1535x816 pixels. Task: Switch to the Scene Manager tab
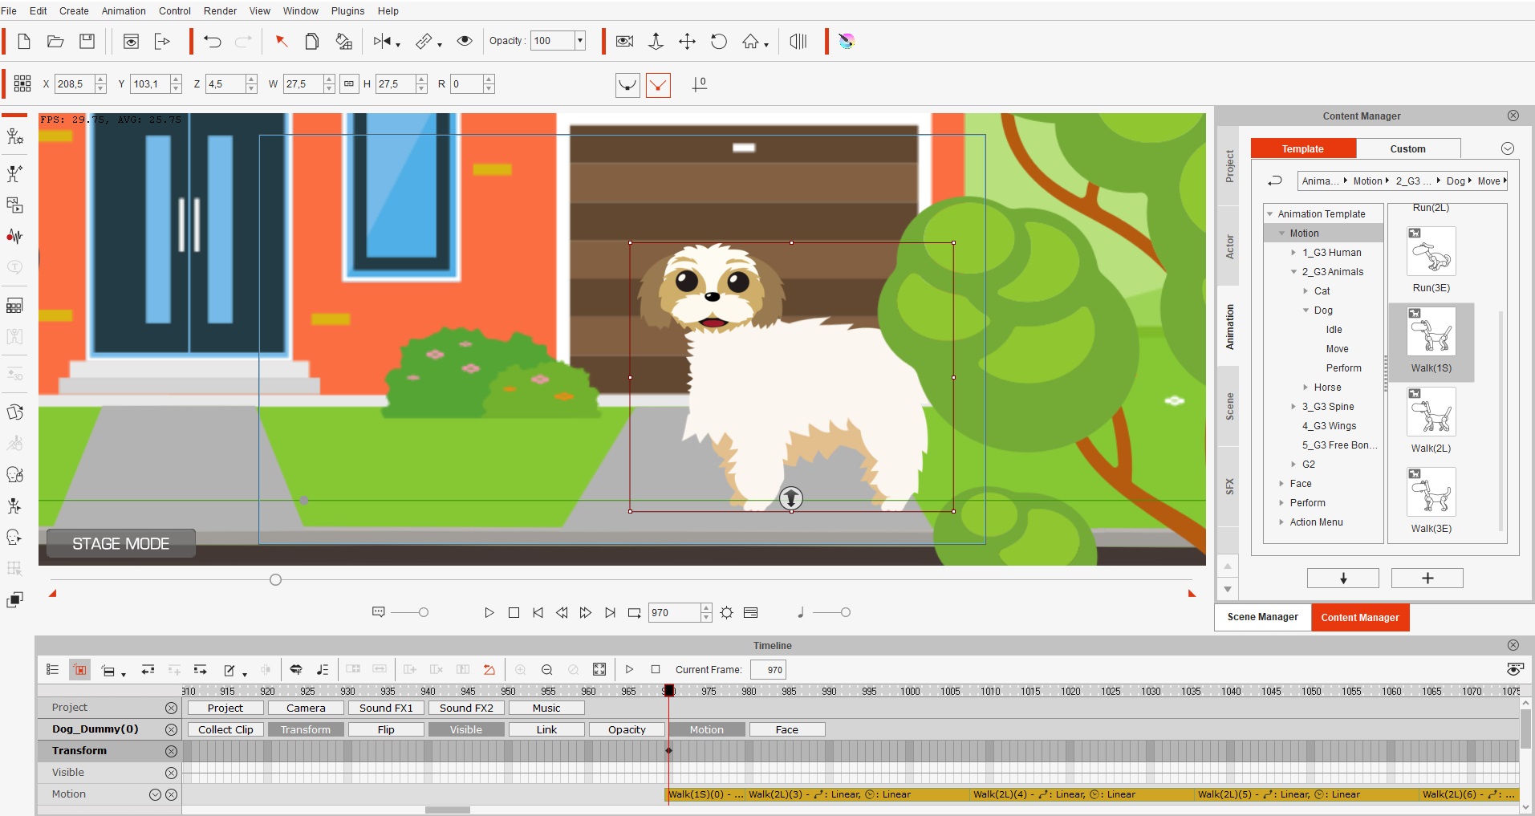point(1262,617)
